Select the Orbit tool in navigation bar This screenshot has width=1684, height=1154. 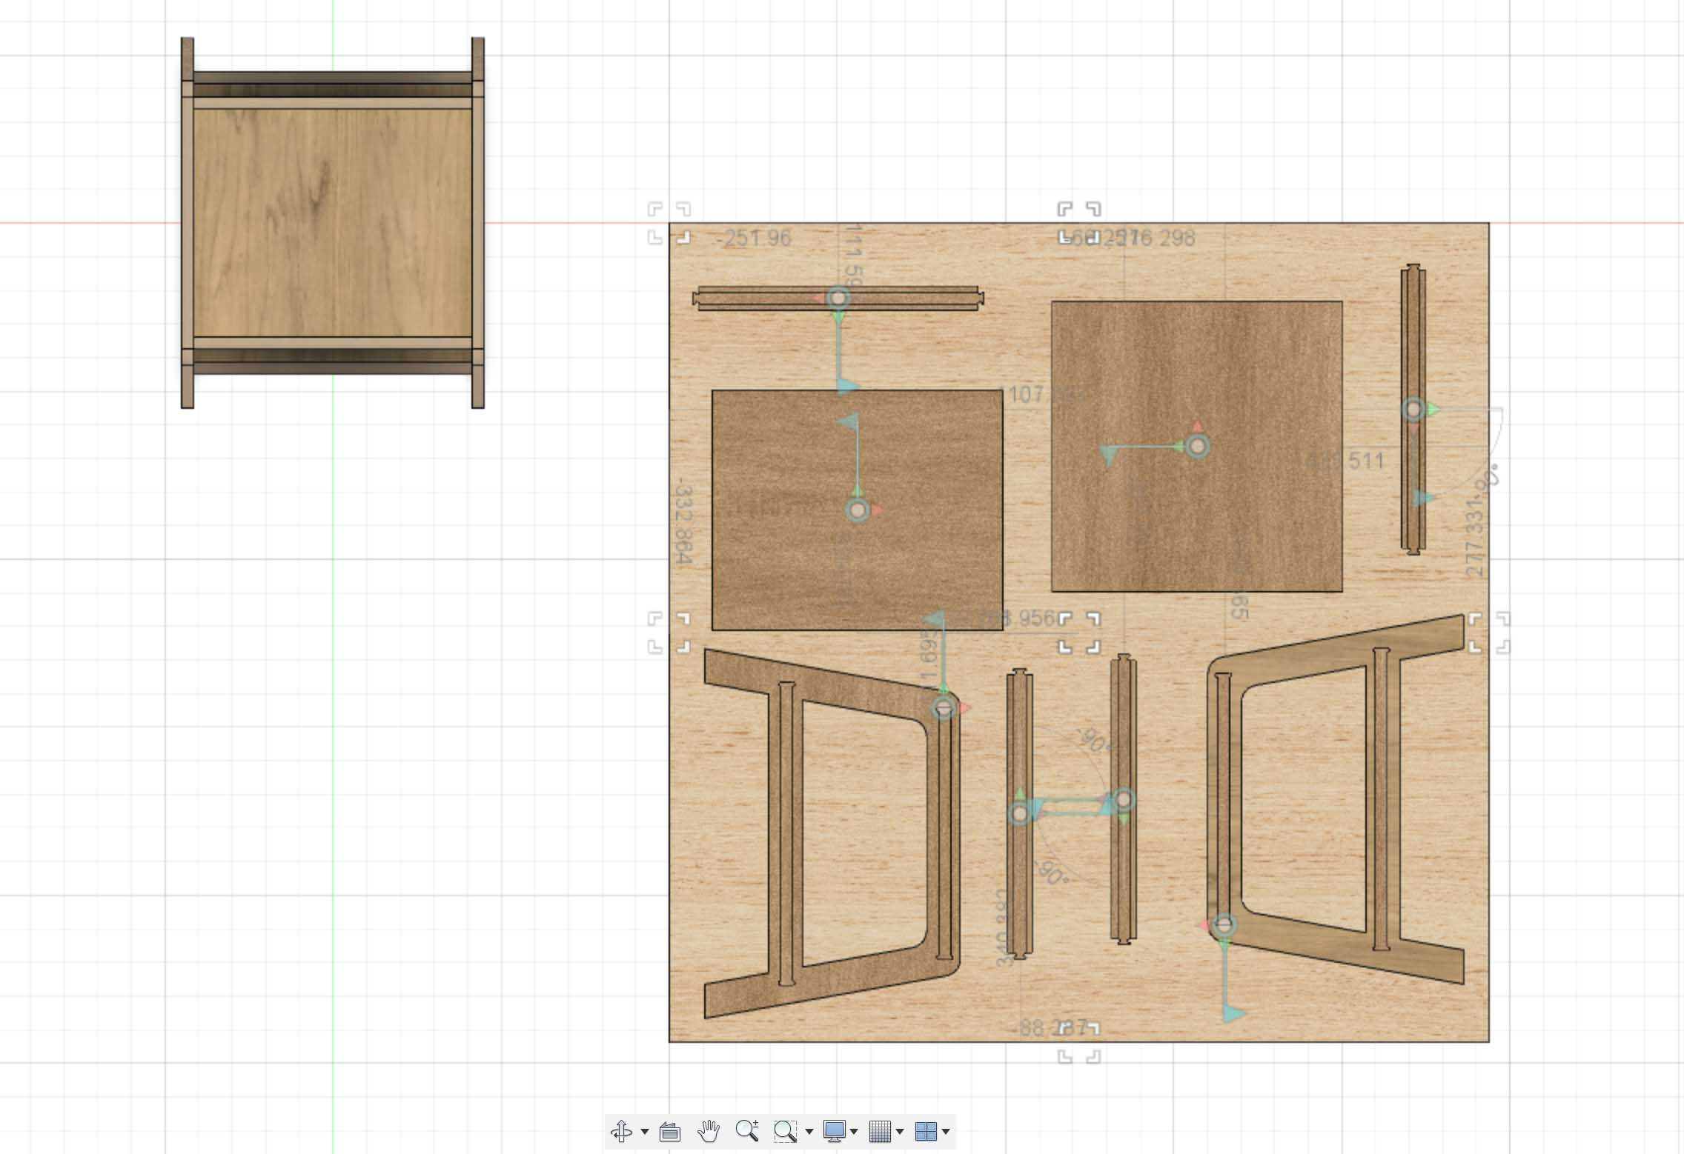tap(621, 1131)
